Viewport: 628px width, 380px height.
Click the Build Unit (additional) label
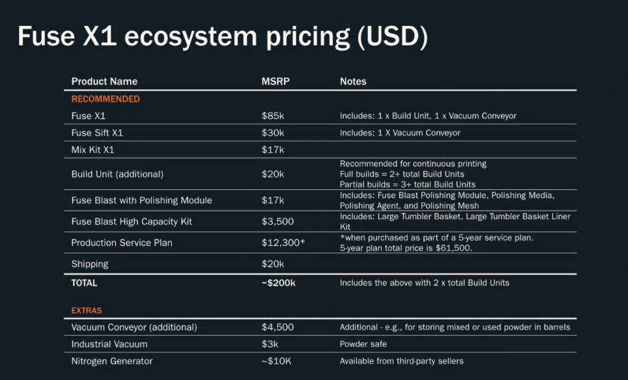point(117,174)
